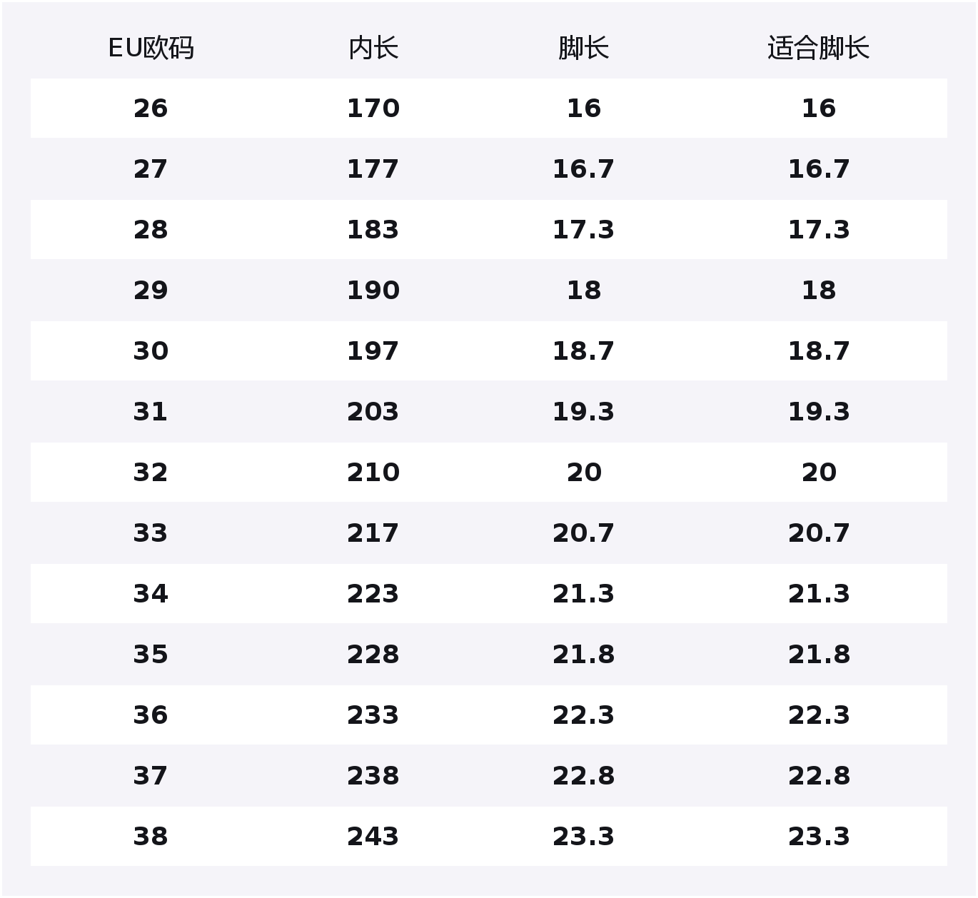
Task: Select EU size 38 cell
Action: click(151, 837)
